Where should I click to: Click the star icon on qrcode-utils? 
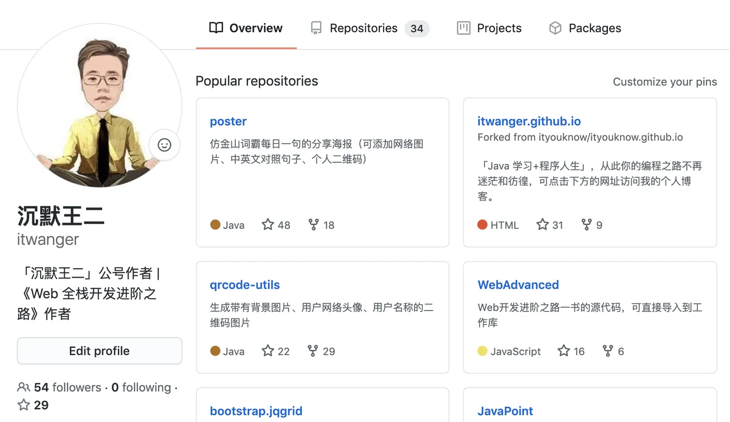[268, 351]
